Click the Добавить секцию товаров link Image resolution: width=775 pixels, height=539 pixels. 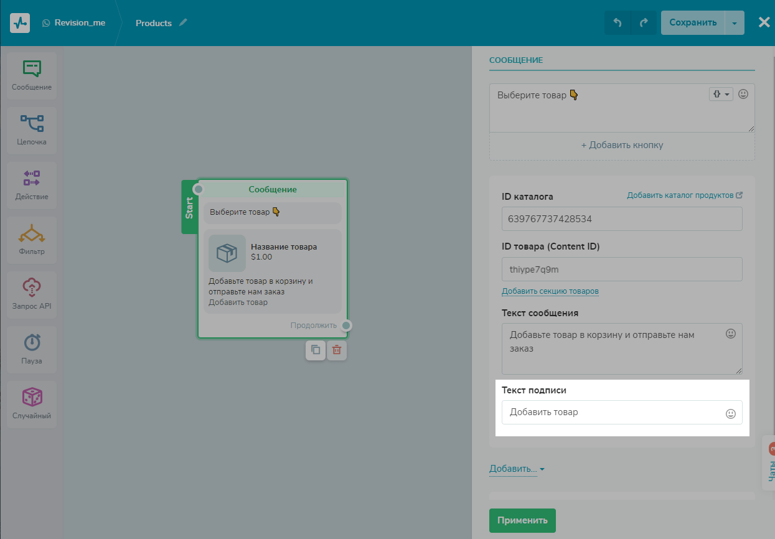pos(550,291)
